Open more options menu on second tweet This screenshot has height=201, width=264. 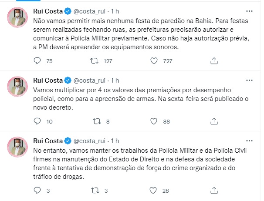(249, 80)
